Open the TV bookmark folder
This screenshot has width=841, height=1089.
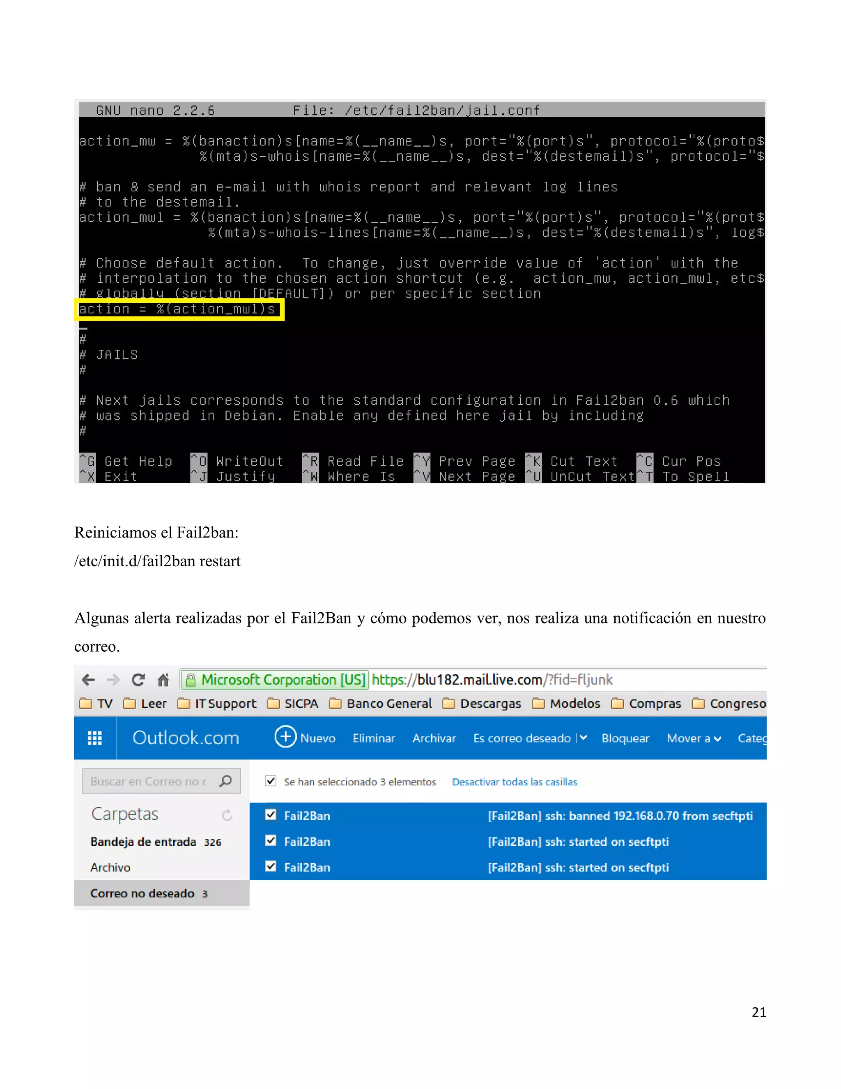pos(96,704)
